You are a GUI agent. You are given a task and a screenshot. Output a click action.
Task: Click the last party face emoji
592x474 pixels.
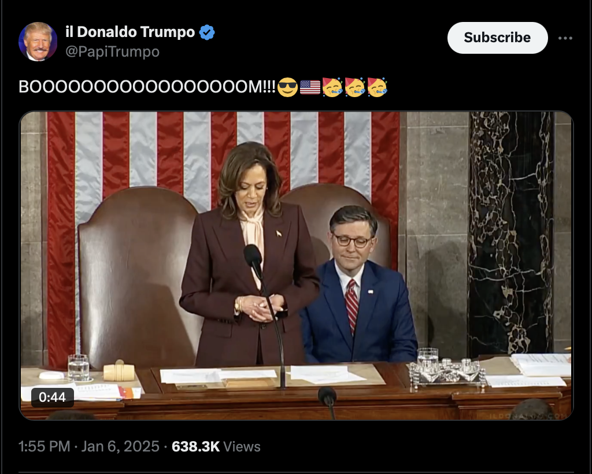coord(377,87)
